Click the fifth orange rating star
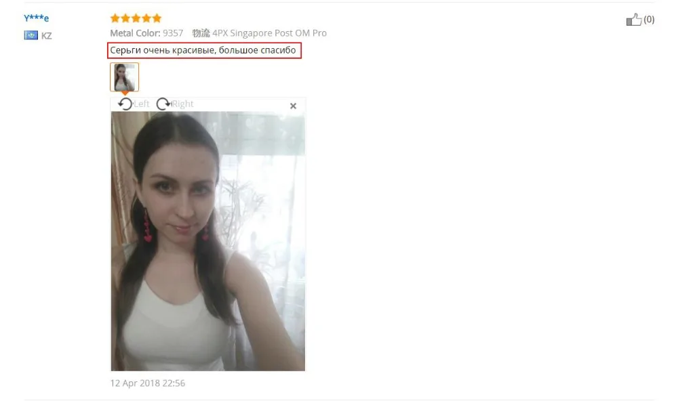Screen dimensions: 678x405 coord(157,18)
